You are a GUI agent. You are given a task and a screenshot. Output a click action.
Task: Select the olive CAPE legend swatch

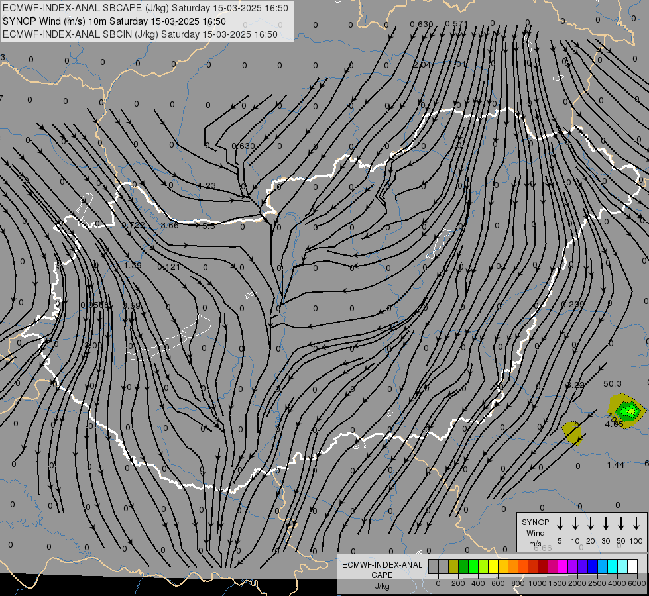click(x=453, y=567)
